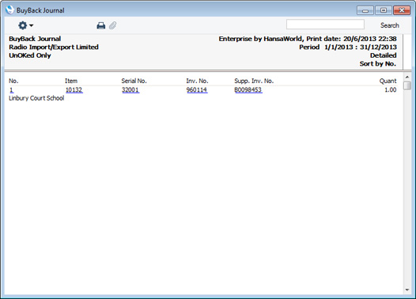
Task: Click the Search button
Action: point(389,25)
